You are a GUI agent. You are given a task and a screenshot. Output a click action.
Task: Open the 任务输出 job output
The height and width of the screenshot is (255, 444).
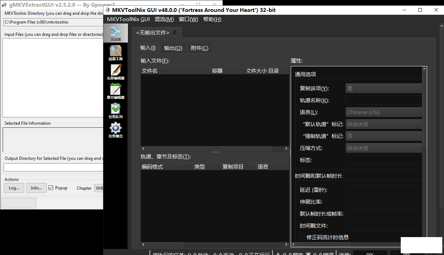coord(115,130)
